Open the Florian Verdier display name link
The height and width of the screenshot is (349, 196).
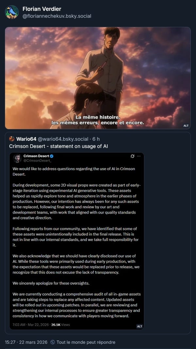[42, 9]
